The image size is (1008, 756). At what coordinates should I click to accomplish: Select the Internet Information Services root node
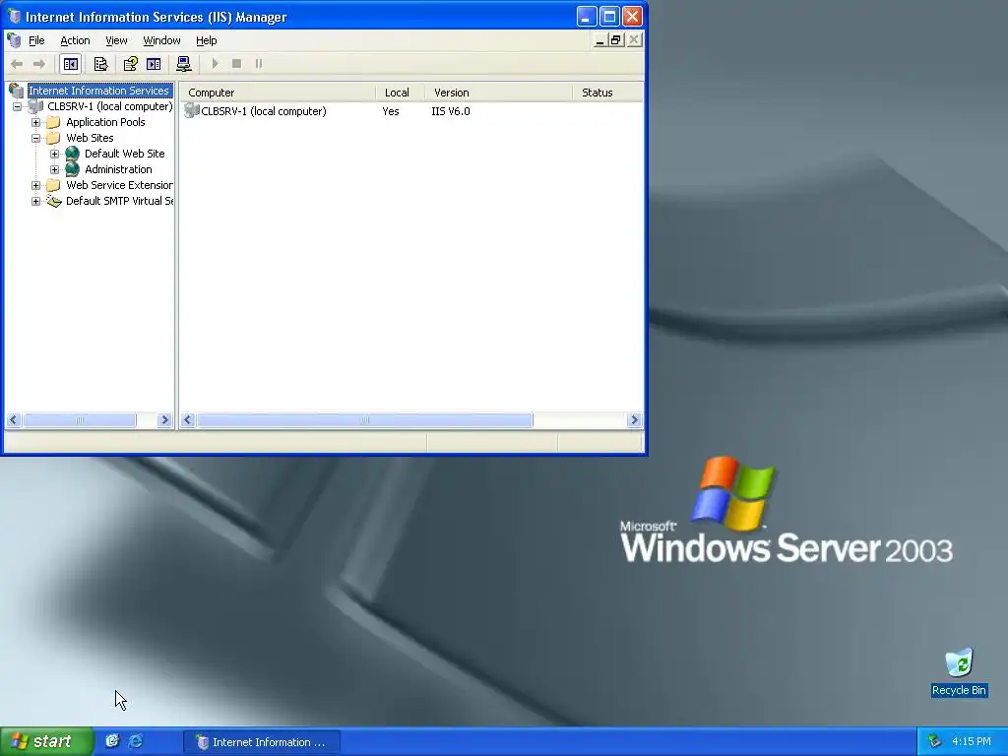click(x=99, y=91)
